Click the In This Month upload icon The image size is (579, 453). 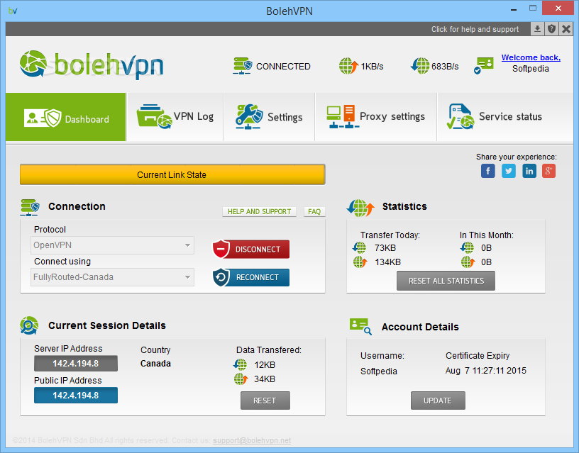(x=468, y=262)
